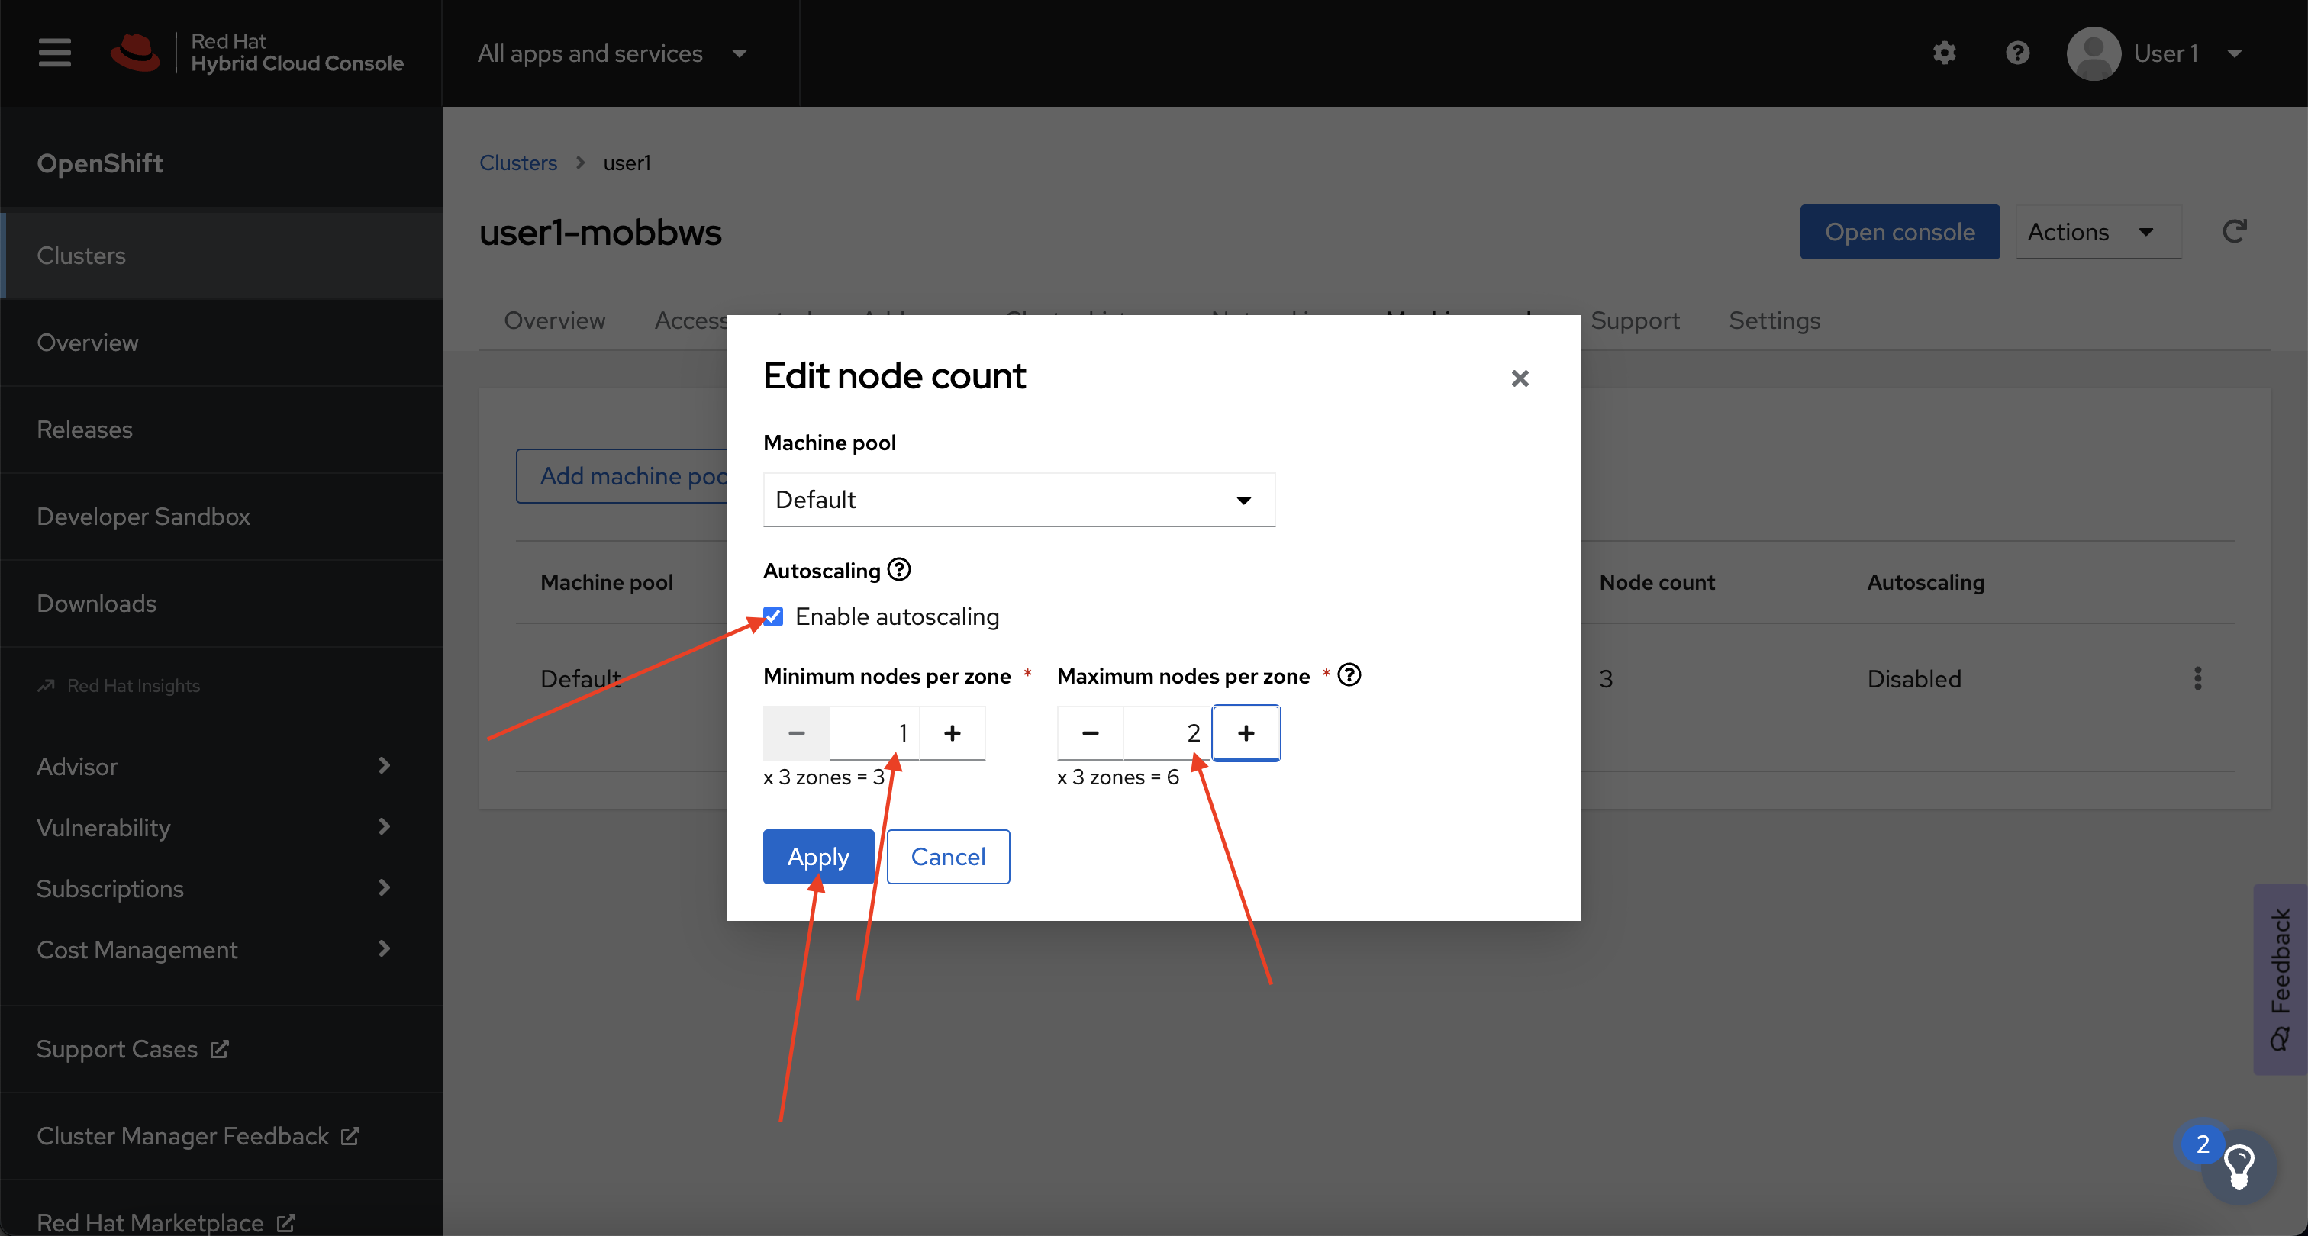The image size is (2308, 1236).
Task: Click the Open console button
Action: click(1900, 232)
